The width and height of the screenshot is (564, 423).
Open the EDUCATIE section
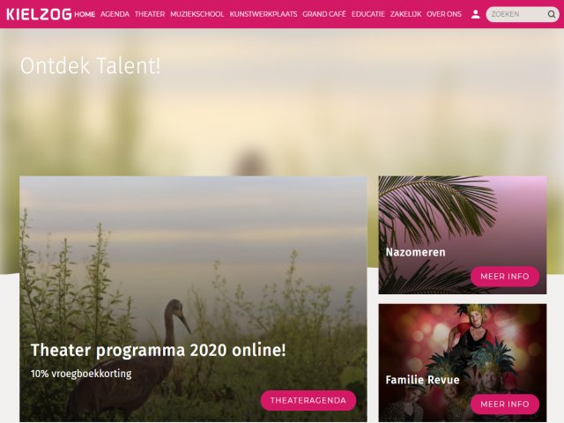coord(368,14)
